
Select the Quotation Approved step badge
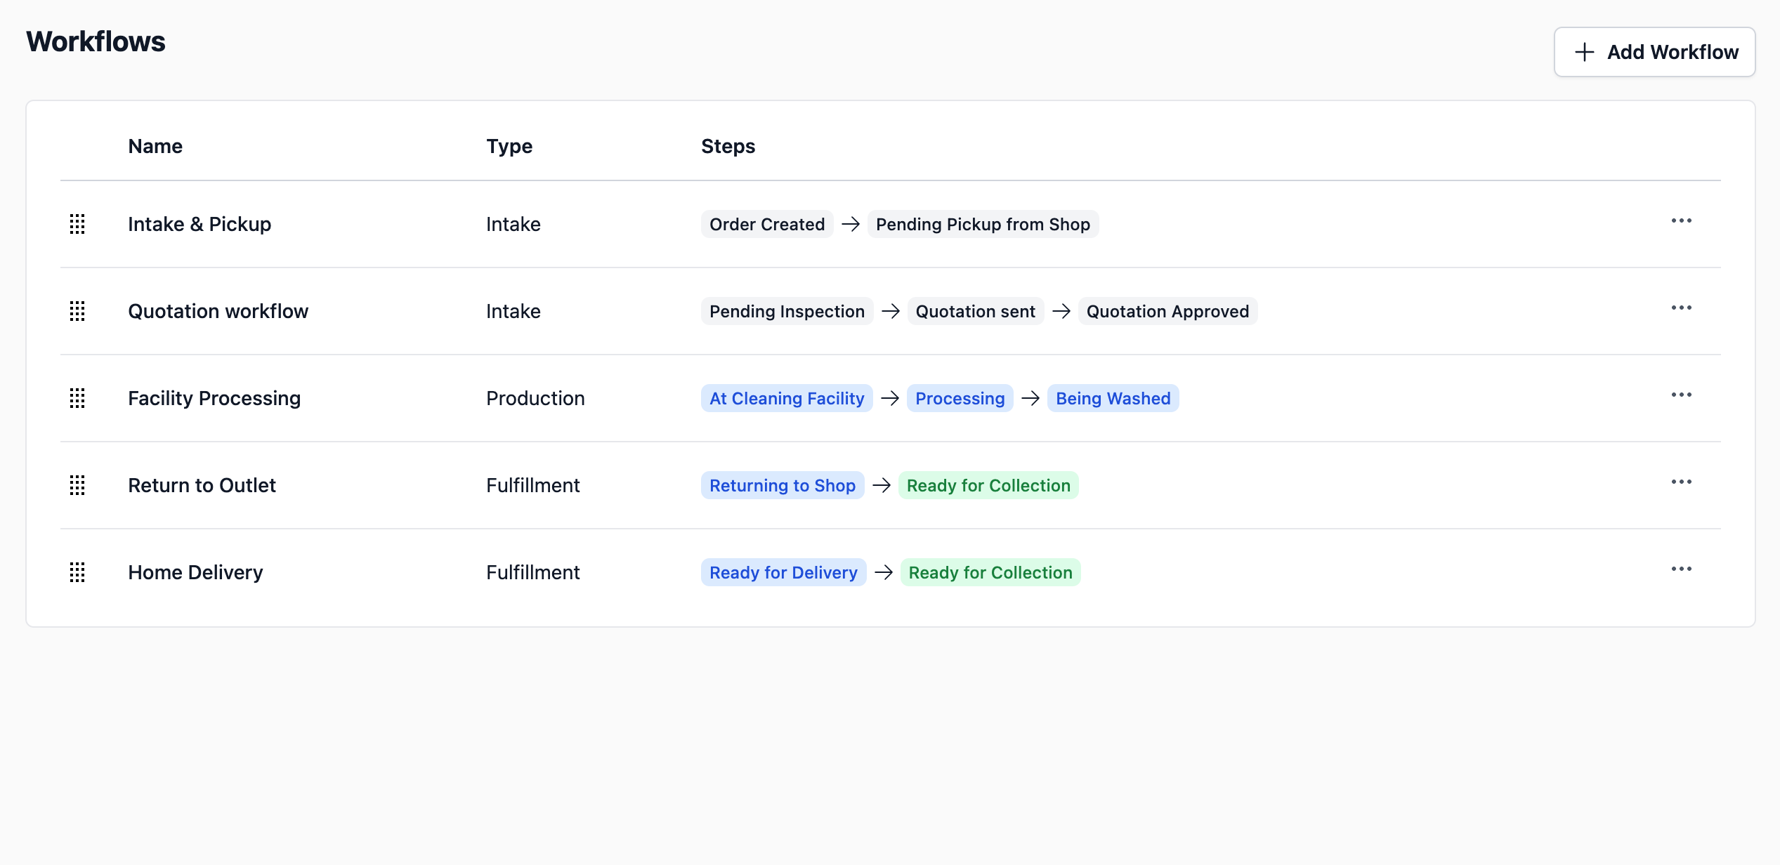1167,311
